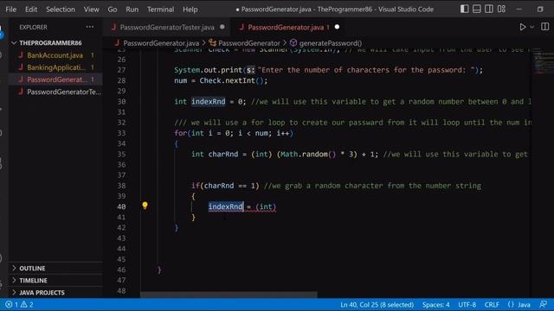Open Explorer views and more actions
Screen dimensions: 554x311
click(90, 27)
